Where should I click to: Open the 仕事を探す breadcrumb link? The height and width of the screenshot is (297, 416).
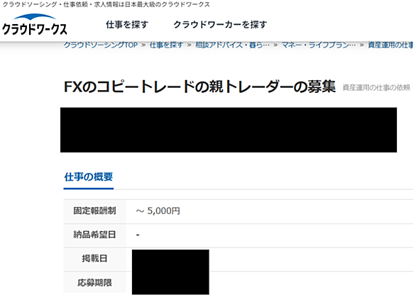[166, 45]
